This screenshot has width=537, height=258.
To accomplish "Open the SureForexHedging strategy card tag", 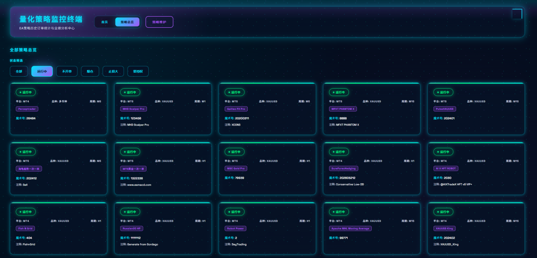I will (344, 168).
